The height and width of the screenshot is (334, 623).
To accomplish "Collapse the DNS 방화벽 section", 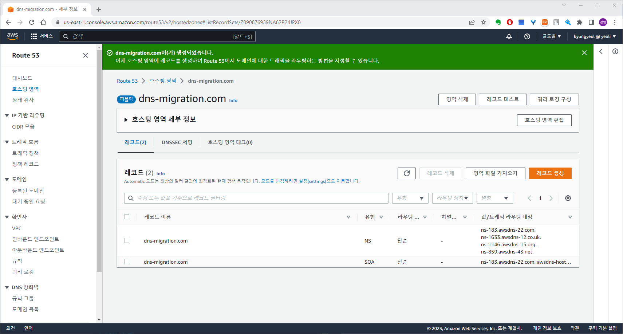I will click(x=7, y=287).
